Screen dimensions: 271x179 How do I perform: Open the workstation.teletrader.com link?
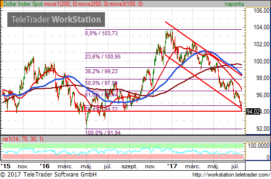231,175
